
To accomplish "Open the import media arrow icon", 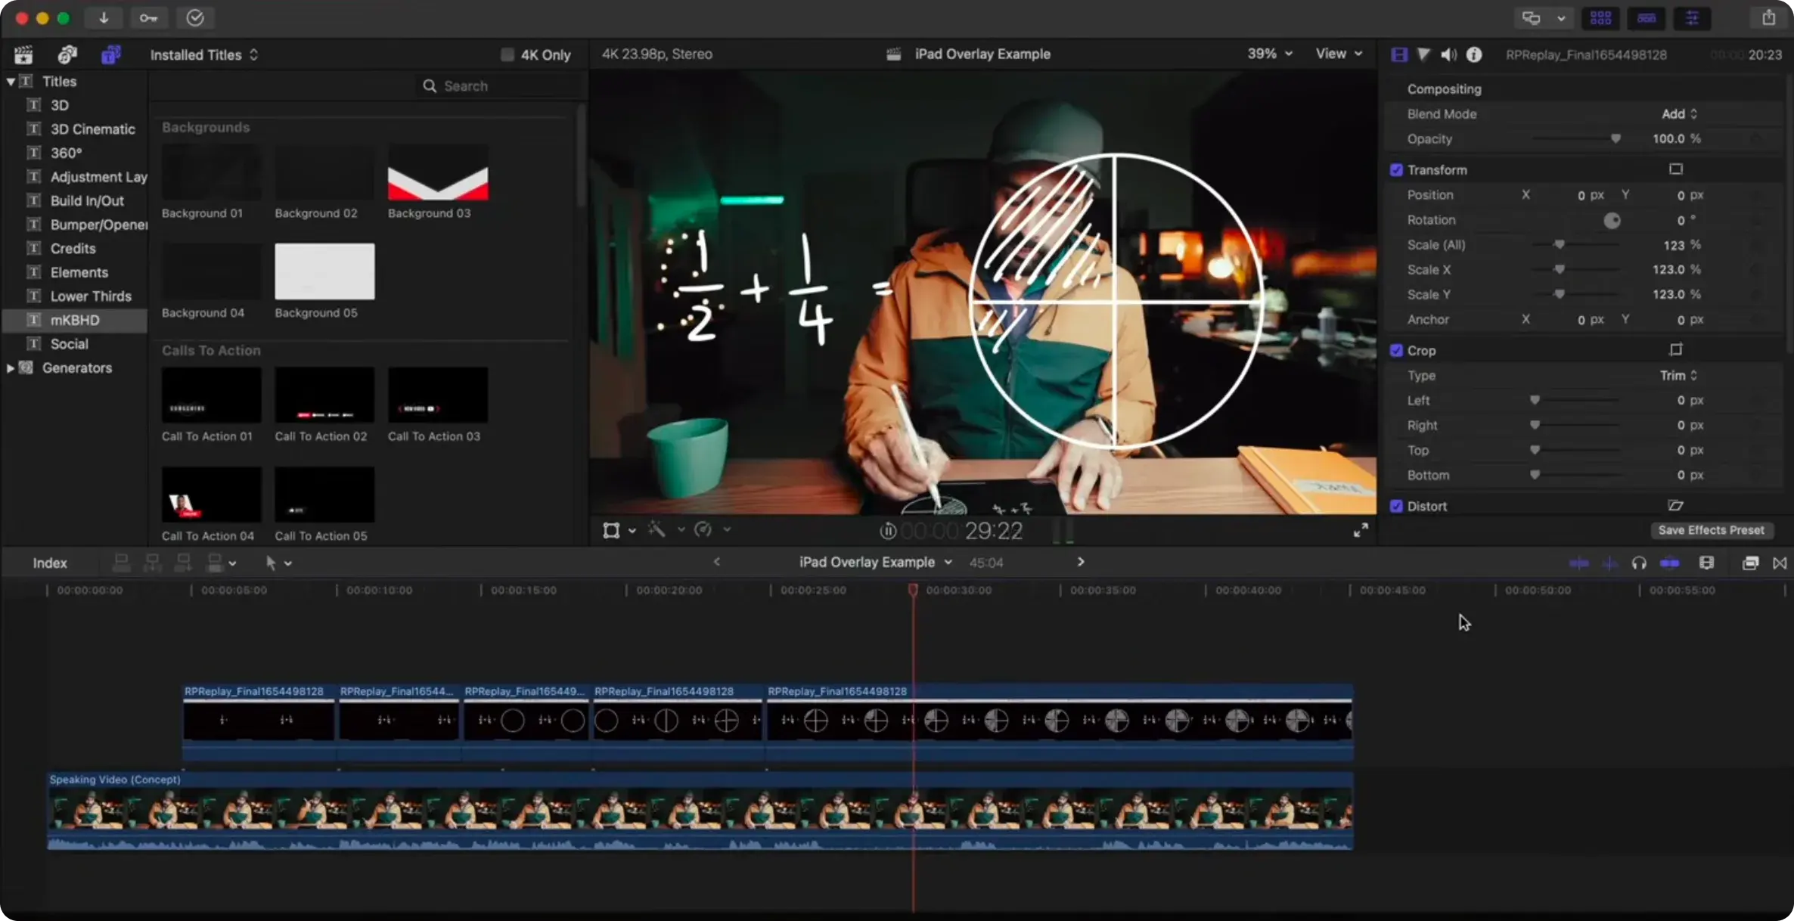I will pyautogui.click(x=104, y=17).
